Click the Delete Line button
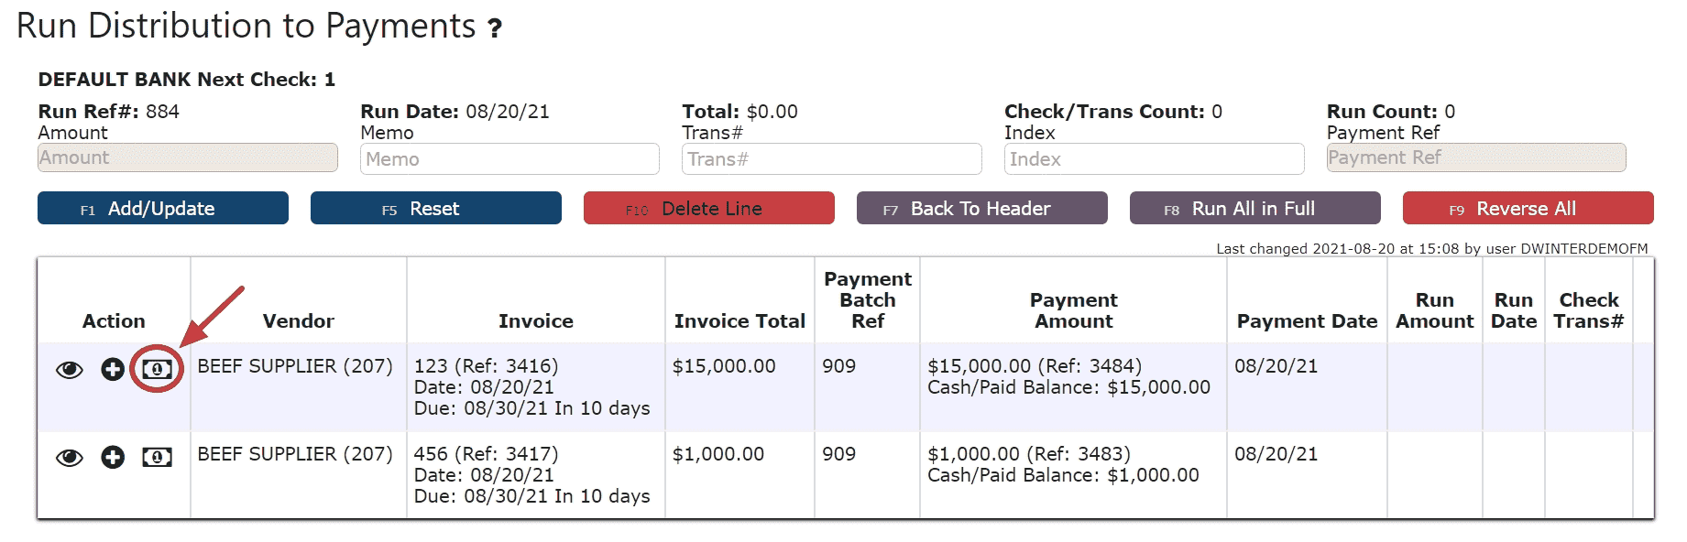Viewport: 1687px width, 542px height. (x=708, y=208)
